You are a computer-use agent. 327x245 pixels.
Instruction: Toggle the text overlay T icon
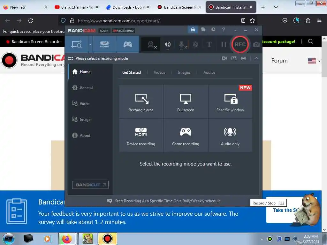(209, 44)
